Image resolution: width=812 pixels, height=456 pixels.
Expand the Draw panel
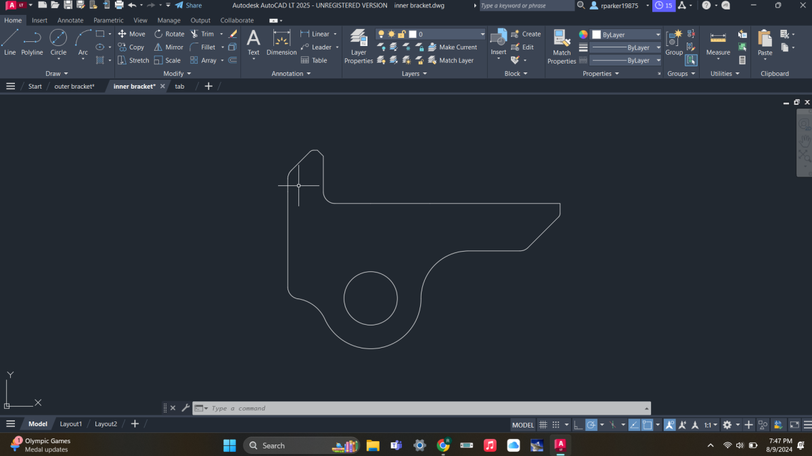58,73
